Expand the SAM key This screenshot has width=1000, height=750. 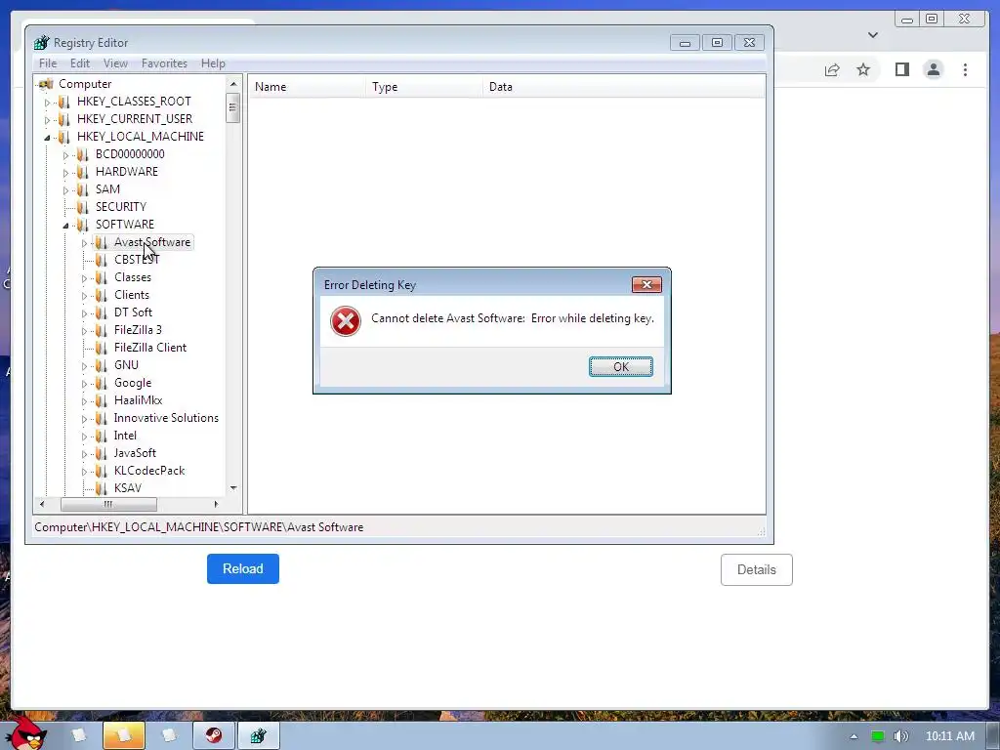click(x=65, y=190)
